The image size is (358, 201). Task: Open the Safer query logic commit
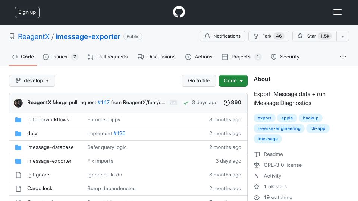click(107, 147)
